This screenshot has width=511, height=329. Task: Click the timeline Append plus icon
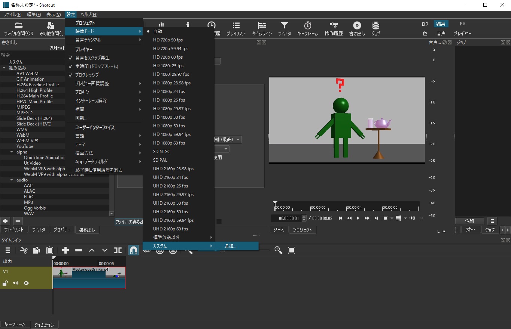click(x=66, y=250)
